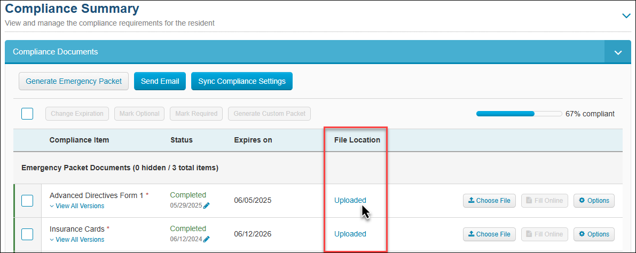The image size is (636, 253).
Task: Click the File Location column header
Action: pyautogui.click(x=357, y=140)
